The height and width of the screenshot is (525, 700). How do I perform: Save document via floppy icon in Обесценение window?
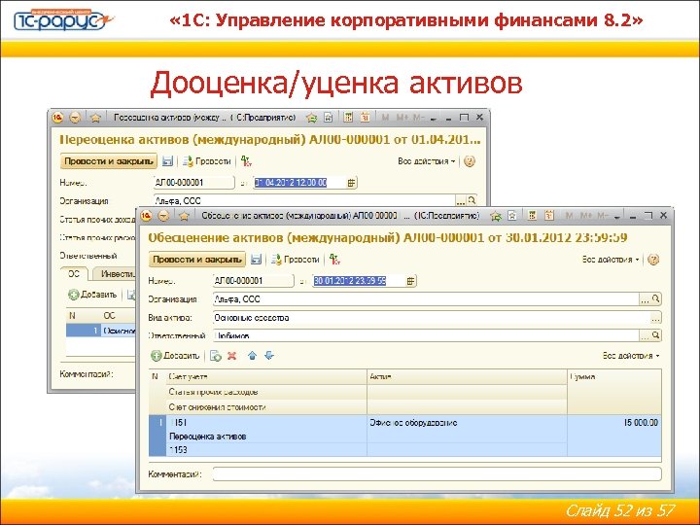pyautogui.click(x=256, y=260)
